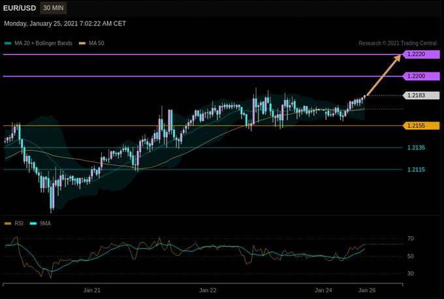This screenshot has width=444, height=299.
Task: Click the latest candle's price marker dot
Action: pos(365,97)
